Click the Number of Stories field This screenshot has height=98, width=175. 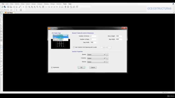coord(93,36)
